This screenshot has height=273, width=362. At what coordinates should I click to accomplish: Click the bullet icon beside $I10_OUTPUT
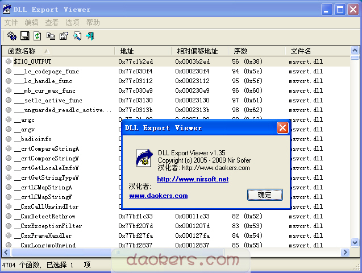(9, 61)
